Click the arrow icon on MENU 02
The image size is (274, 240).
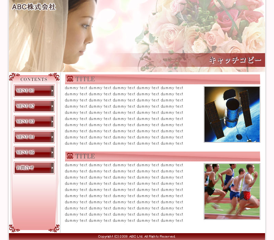coord(52,106)
